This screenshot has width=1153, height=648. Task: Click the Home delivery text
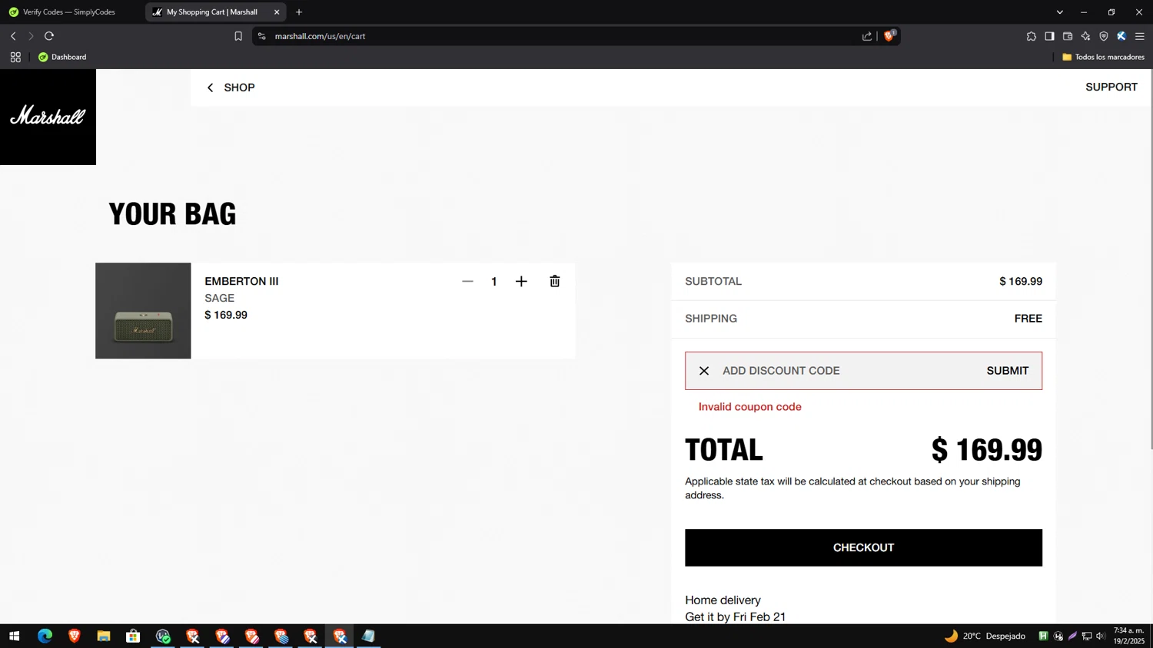click(723, 600)
